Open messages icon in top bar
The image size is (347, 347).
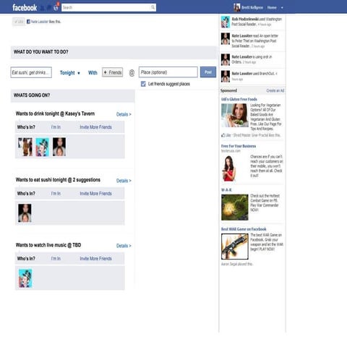[49, 8]
